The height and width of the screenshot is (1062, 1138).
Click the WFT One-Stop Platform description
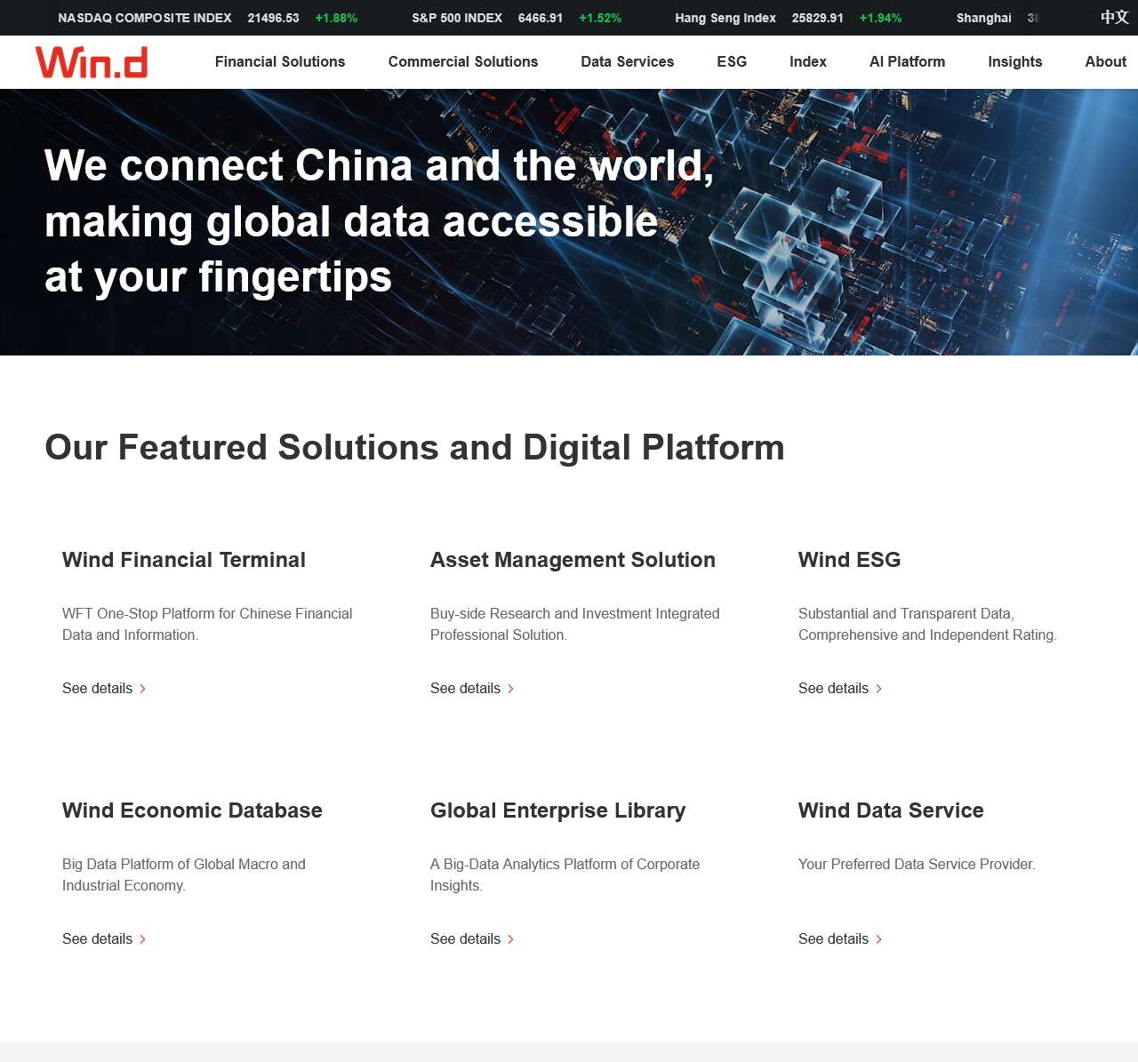coord(207,624)
